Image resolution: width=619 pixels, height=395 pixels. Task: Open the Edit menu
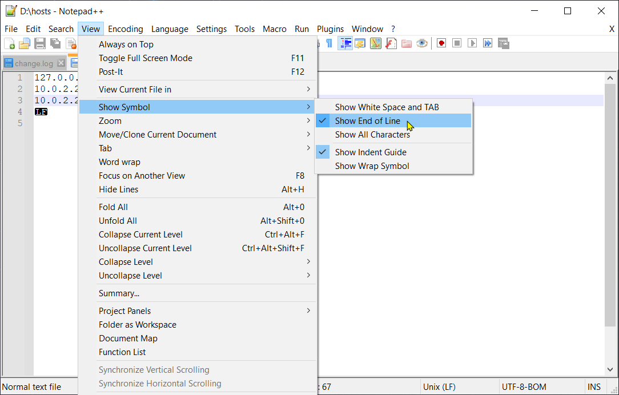(x=33, y=29)
